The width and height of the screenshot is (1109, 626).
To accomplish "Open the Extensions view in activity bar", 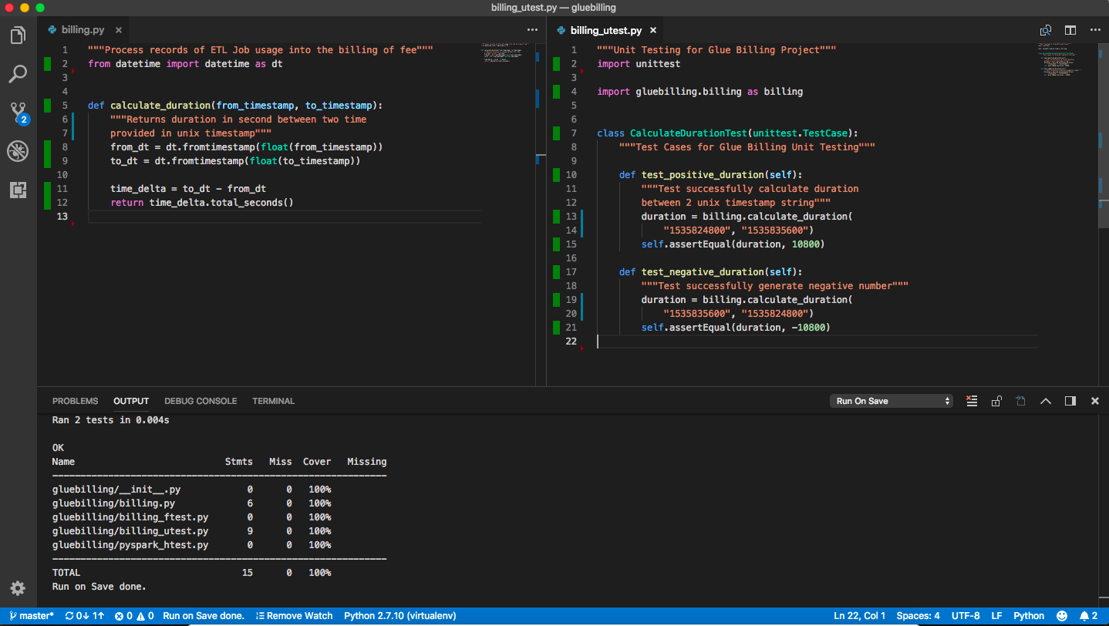I will pos(18,190).
